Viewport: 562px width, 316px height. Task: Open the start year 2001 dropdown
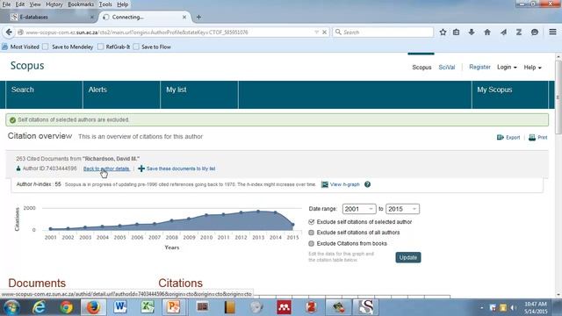[x=359, y=209]
